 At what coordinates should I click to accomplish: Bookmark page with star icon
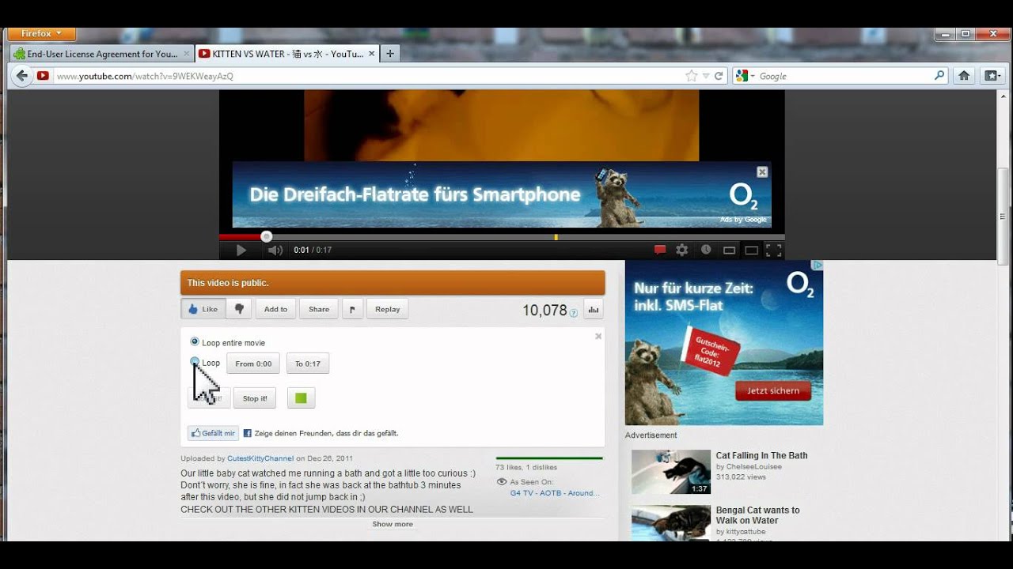(x=691, y=76)
